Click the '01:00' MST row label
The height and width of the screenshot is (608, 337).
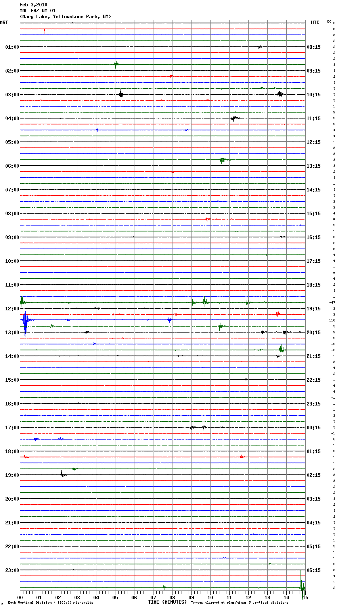click(12, 47)
